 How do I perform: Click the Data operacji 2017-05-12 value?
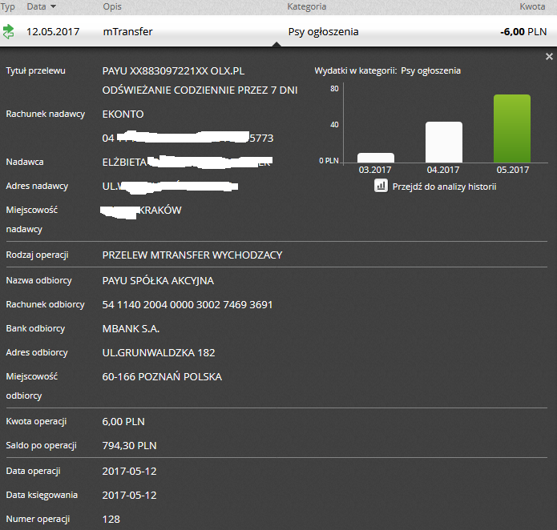click(129, 471)
